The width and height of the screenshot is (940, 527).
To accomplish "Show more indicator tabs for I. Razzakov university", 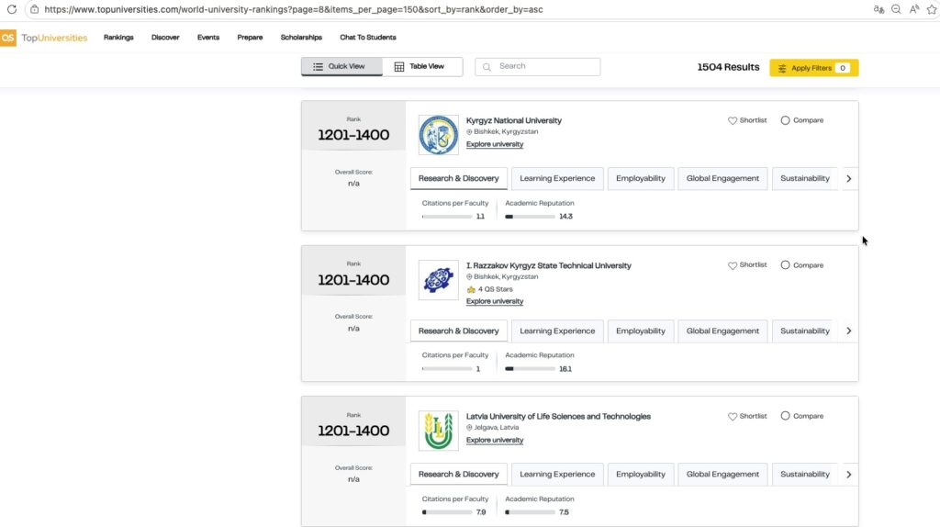I will click(848, 331).
